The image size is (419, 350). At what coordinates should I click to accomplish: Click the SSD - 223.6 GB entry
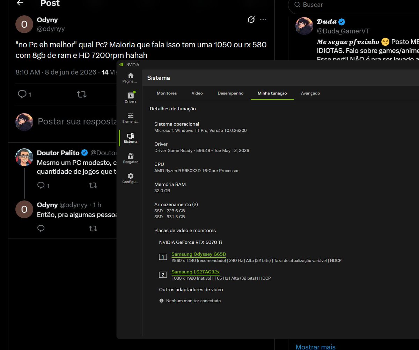[170, 211]
